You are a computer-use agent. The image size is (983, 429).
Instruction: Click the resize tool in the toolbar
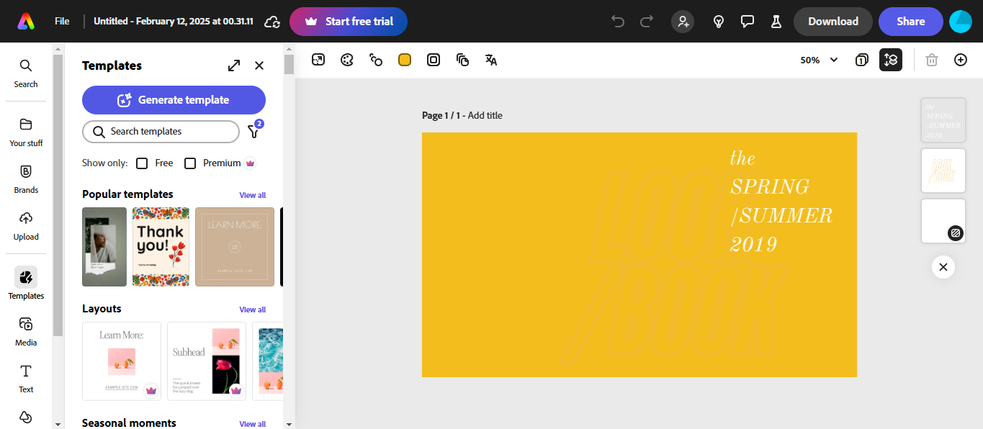click(x=318, y=60)
